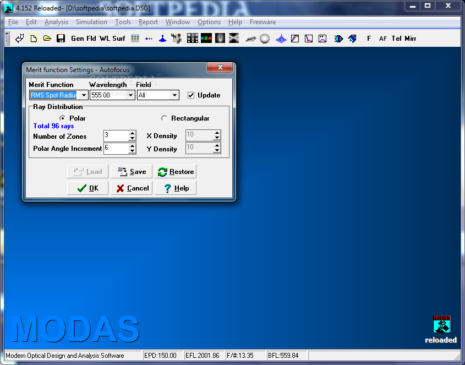Click the Cancel button
465x365 pixels.
point(132,188)
